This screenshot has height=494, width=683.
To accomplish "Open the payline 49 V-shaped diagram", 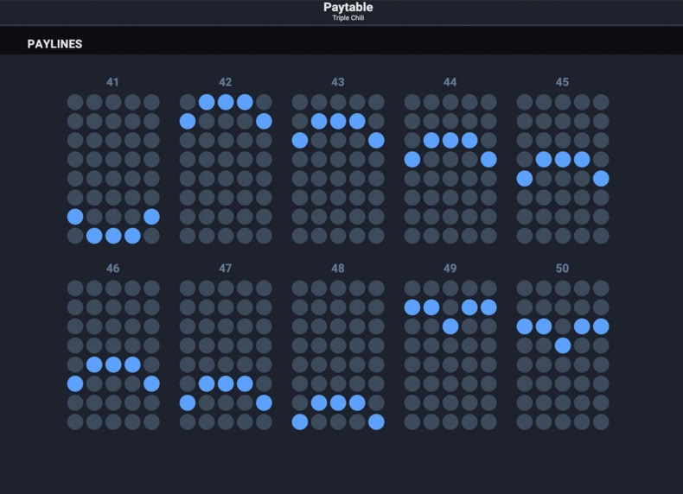I will [x=450, y=355].
